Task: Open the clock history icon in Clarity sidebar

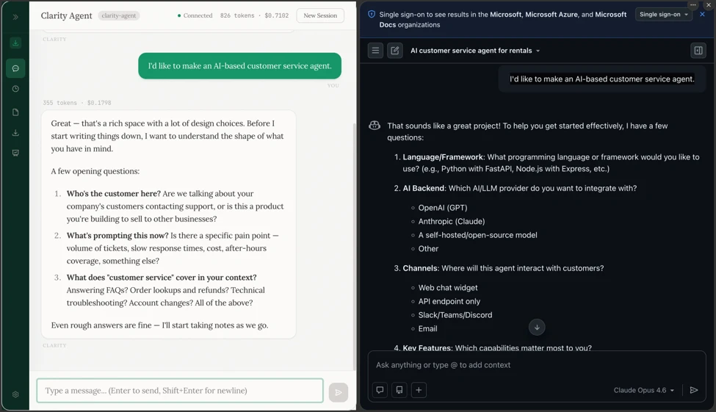Action: [x=15, y=89]
